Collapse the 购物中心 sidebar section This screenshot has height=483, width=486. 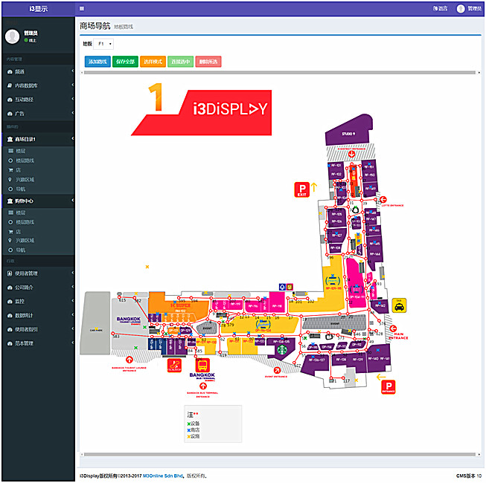tap(37, 201)
